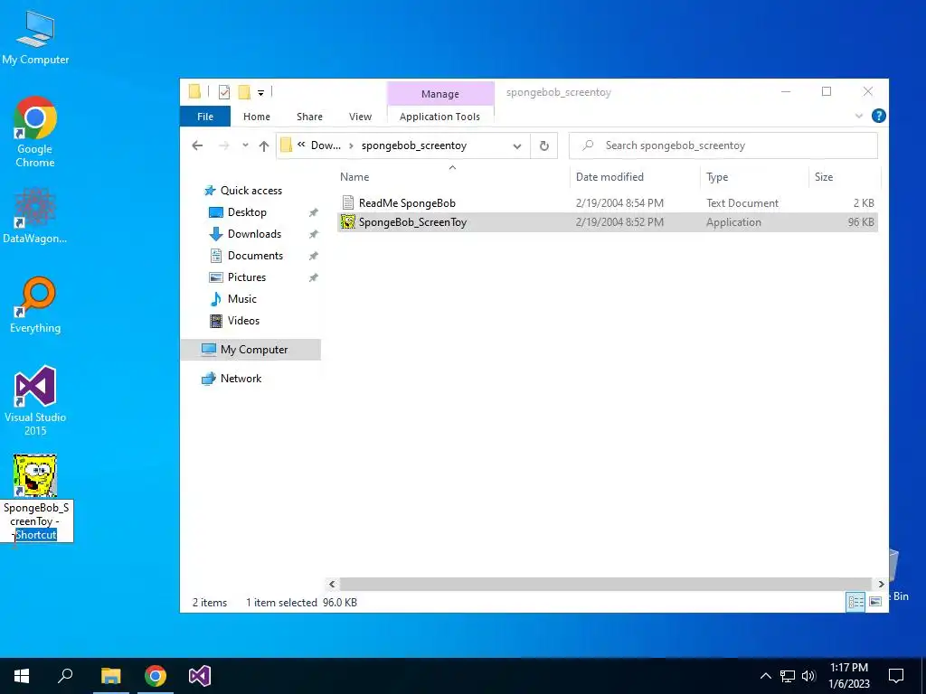Viewport: 926px width, 694px height.
Task: Unpin Downloads using its pin icon
Action: coord(314,234)
